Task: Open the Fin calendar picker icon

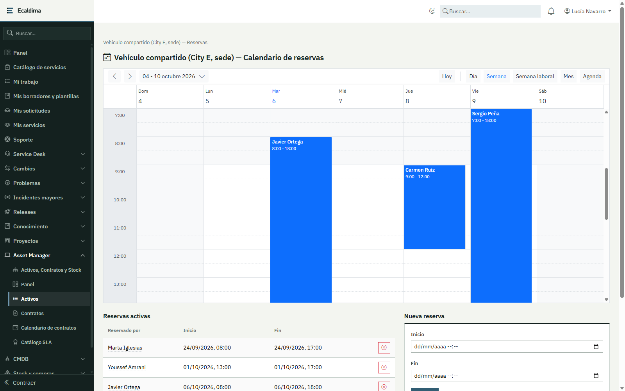Action: point(596,376)
